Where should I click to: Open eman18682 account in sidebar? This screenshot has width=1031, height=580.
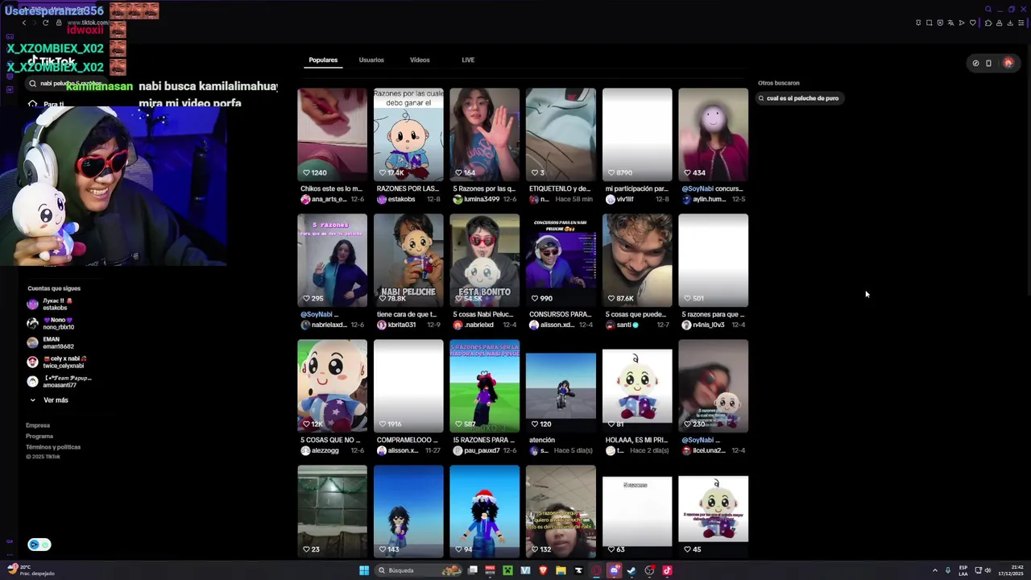pyautogui.click(x=51, y=342)
